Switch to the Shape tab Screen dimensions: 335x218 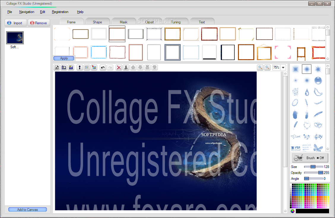[x=97, y=22]
